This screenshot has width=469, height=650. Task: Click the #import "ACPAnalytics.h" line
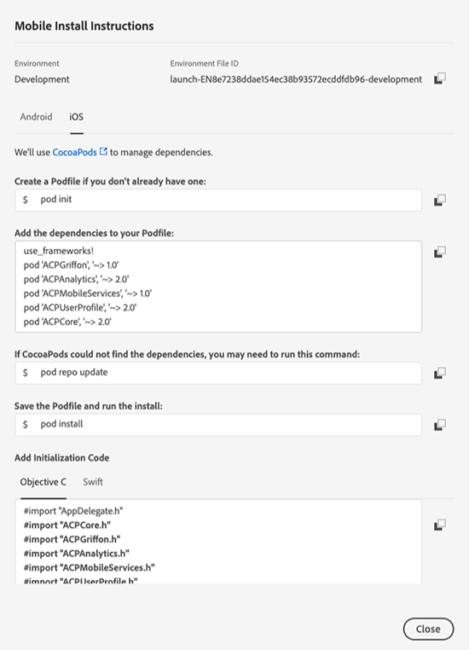point(77,554)
